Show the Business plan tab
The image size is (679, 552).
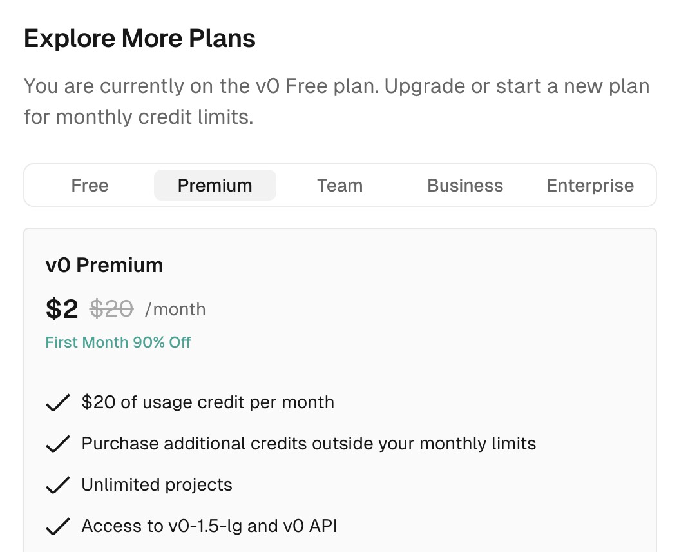464,186
